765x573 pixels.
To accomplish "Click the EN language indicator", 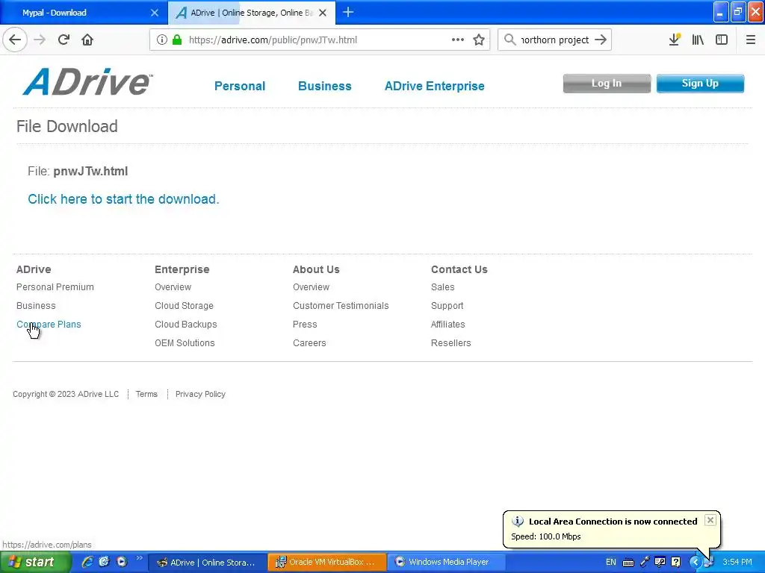I will coord(611,563).
